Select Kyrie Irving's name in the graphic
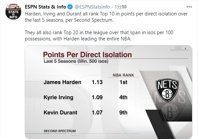198x139 pixels. pos(59,97)
